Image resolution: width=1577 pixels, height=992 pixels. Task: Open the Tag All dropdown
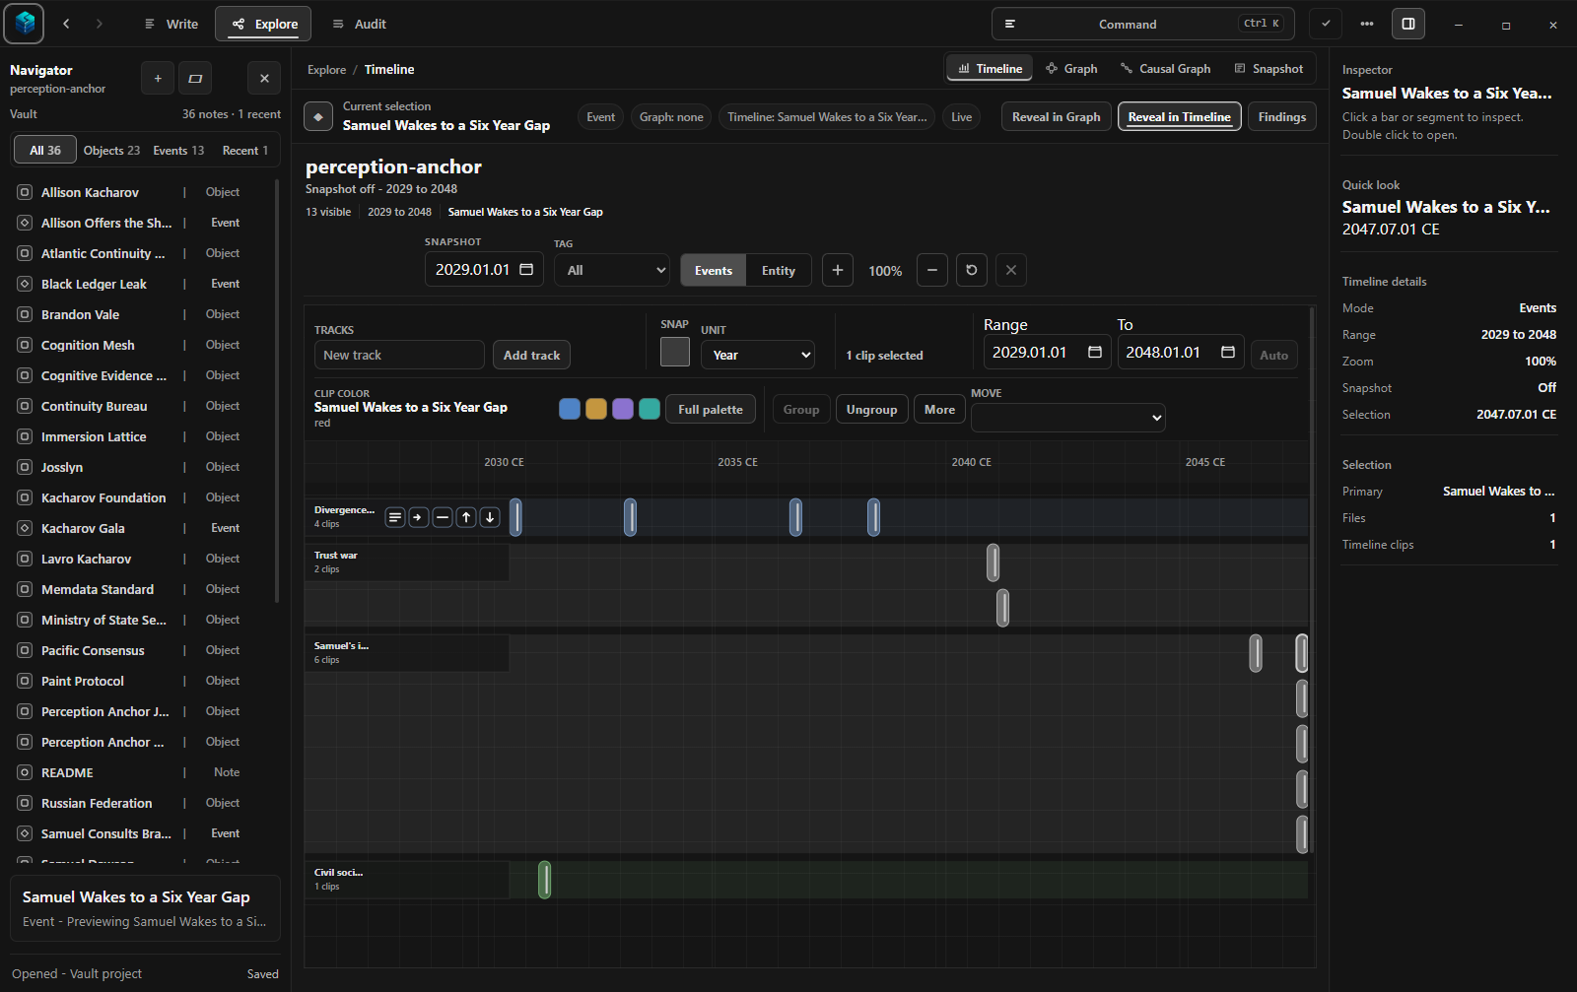tap(612, 271)
